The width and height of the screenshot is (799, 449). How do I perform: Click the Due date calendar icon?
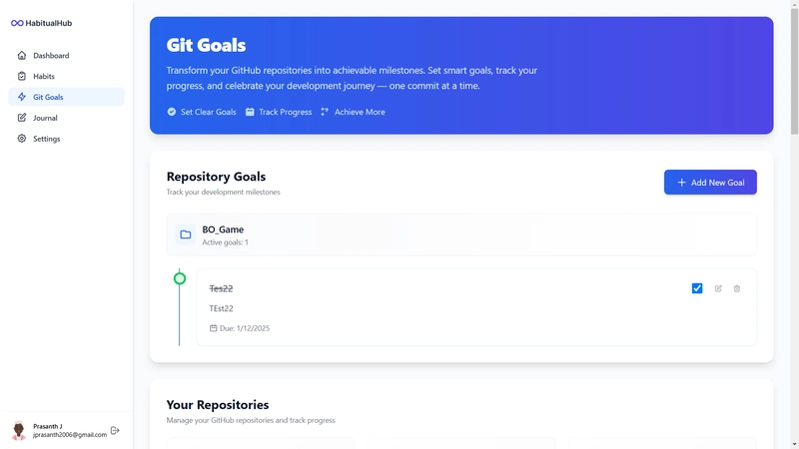[213, 328]
